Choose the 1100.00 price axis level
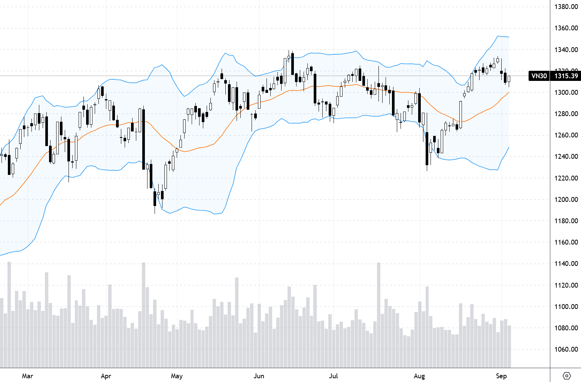The height and width of the screenshot is (382, 581). pos(566,307)
